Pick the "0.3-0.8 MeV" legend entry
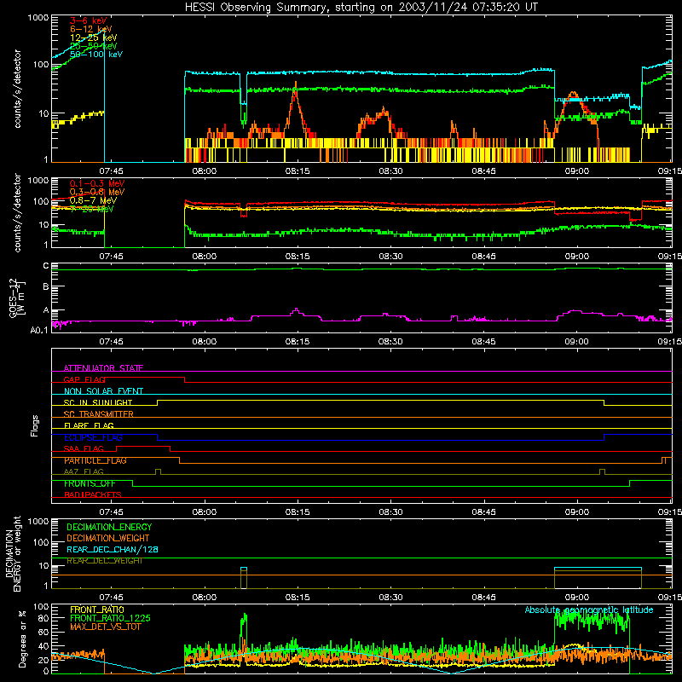This screenshot has height=682, width=682. (97, 192)
